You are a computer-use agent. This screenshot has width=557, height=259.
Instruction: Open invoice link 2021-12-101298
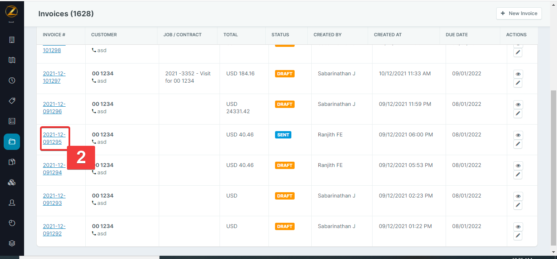[x=52, y=50]
